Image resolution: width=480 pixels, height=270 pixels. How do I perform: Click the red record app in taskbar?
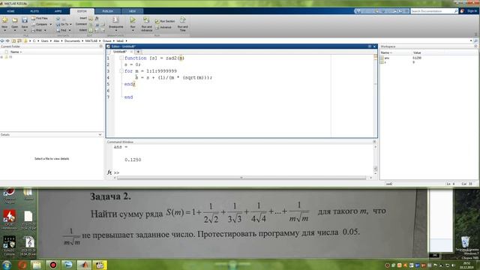[53, 265]
